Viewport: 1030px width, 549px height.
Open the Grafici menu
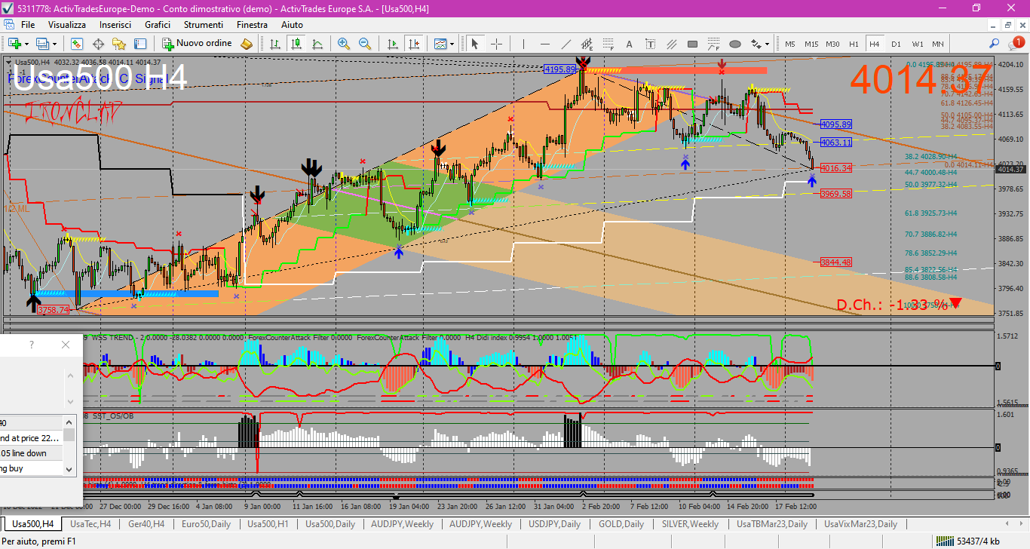[x=158, y=24]
